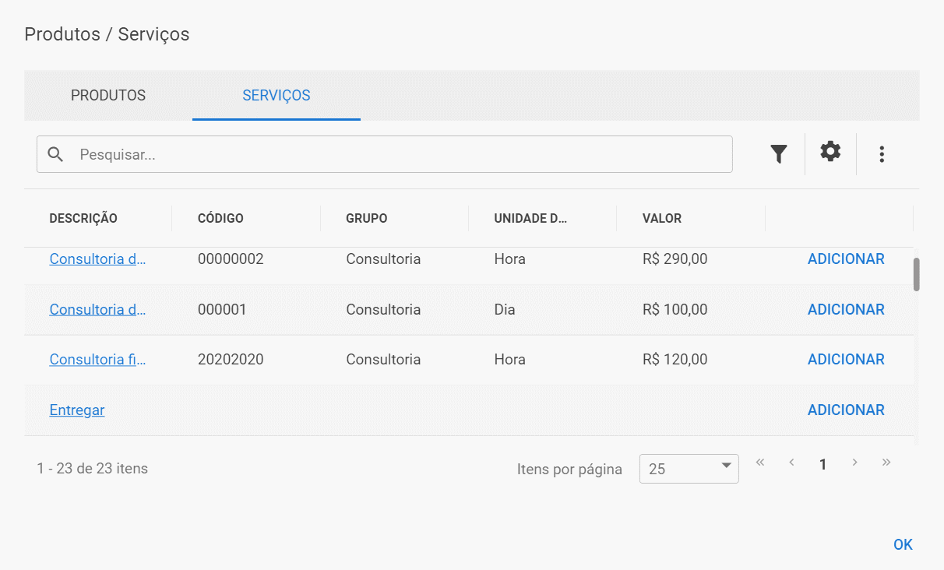The image size is (944, 570).
Task: Go to first page arrows
Action: point(760,463)
